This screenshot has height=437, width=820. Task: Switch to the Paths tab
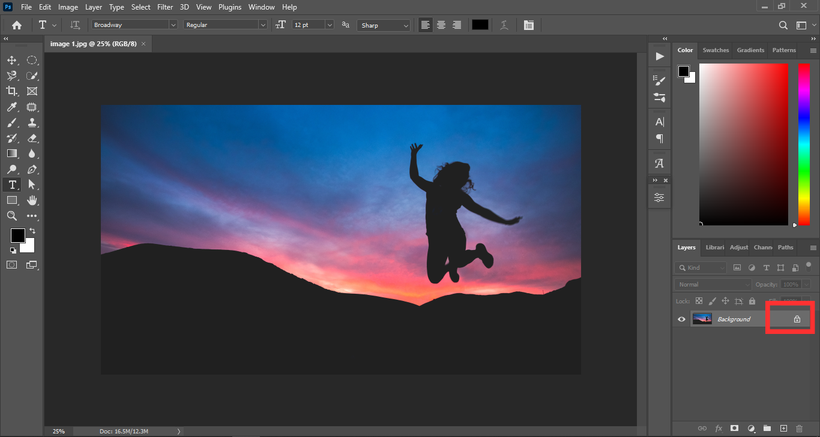click(785, 247)
